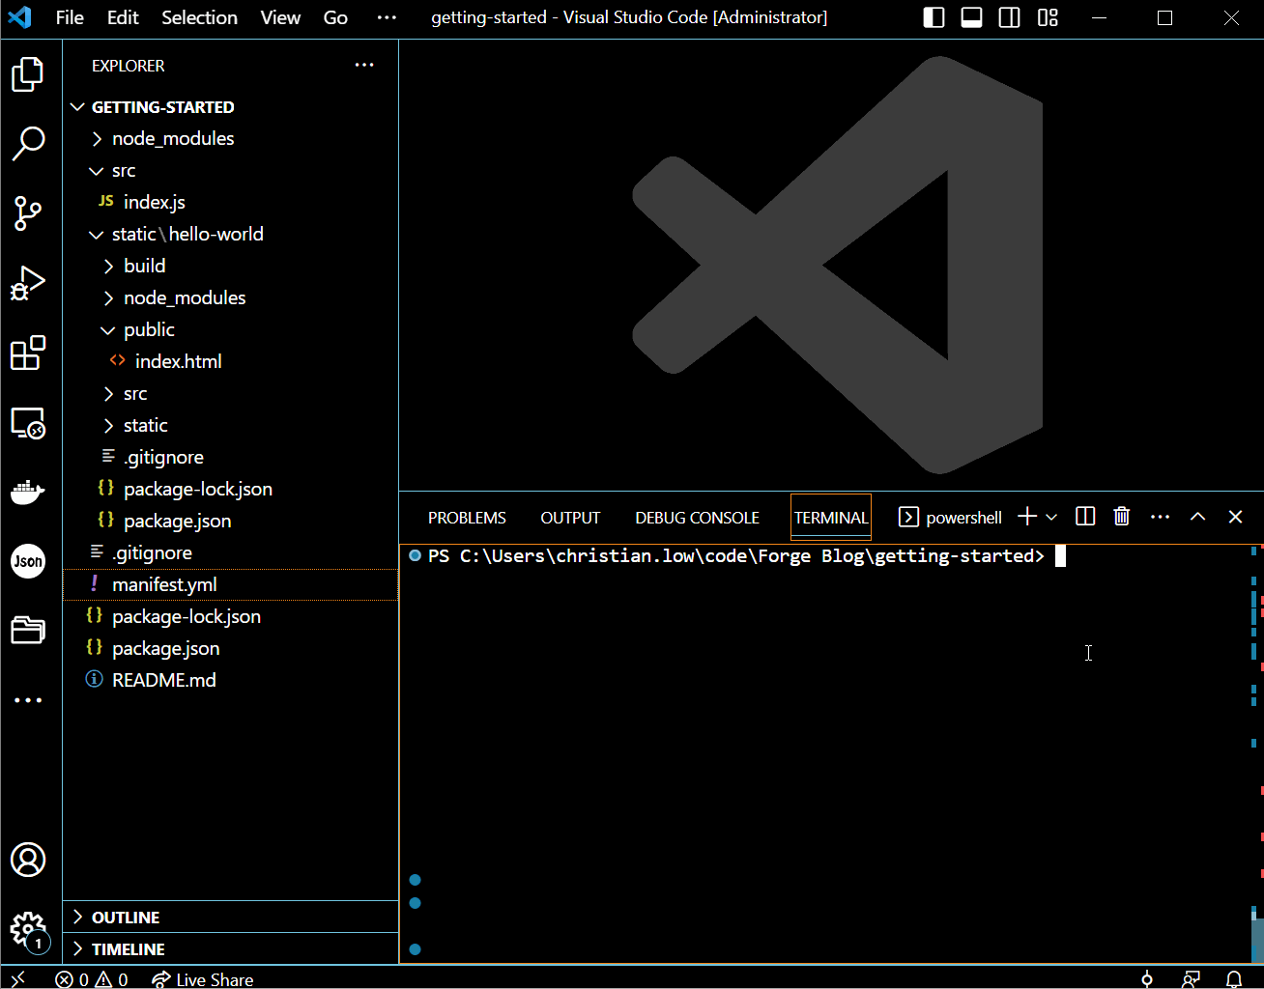Select the TERMINAL tab
Image resolution: width=1264 pixels, height=989 pixels.
[831, 518]
